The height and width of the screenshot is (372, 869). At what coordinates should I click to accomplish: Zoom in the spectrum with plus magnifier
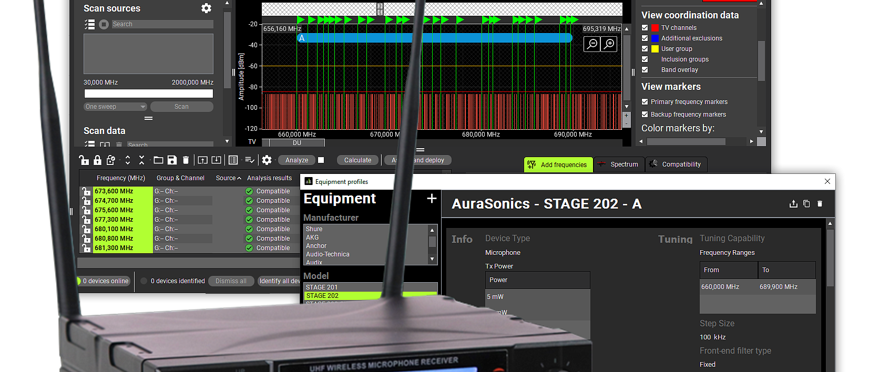point(609,44)
